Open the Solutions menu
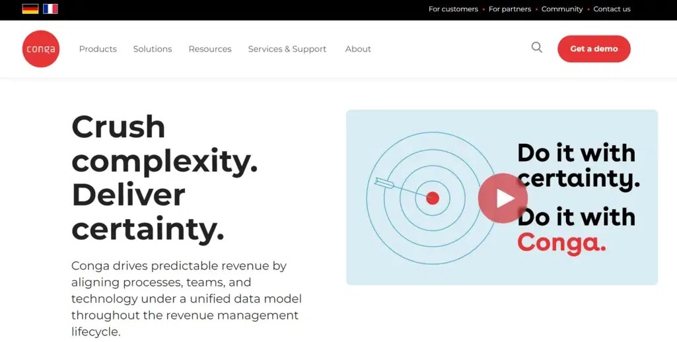The image size is (677, 342). [x=153, y=50]
